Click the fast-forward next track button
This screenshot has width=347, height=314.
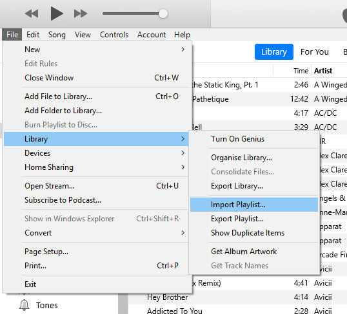click(x=81, y=14)
